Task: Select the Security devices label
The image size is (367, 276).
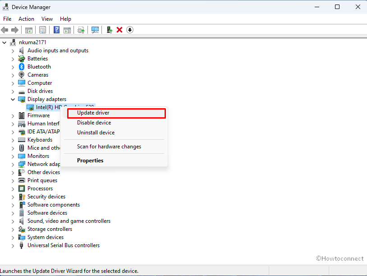Action: click(46, 197)
